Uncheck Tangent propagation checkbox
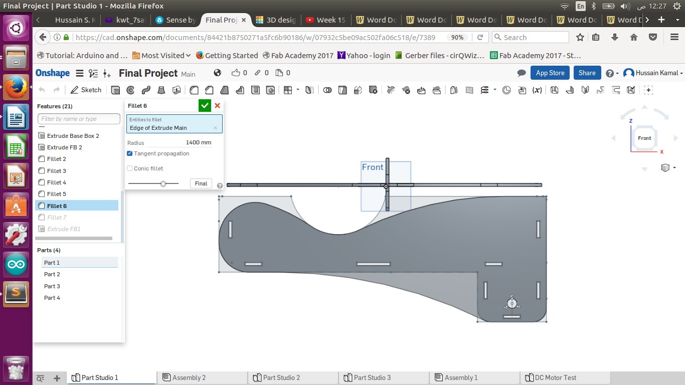Viewport: 685px width, 385px height. click(x=130, y=153)
